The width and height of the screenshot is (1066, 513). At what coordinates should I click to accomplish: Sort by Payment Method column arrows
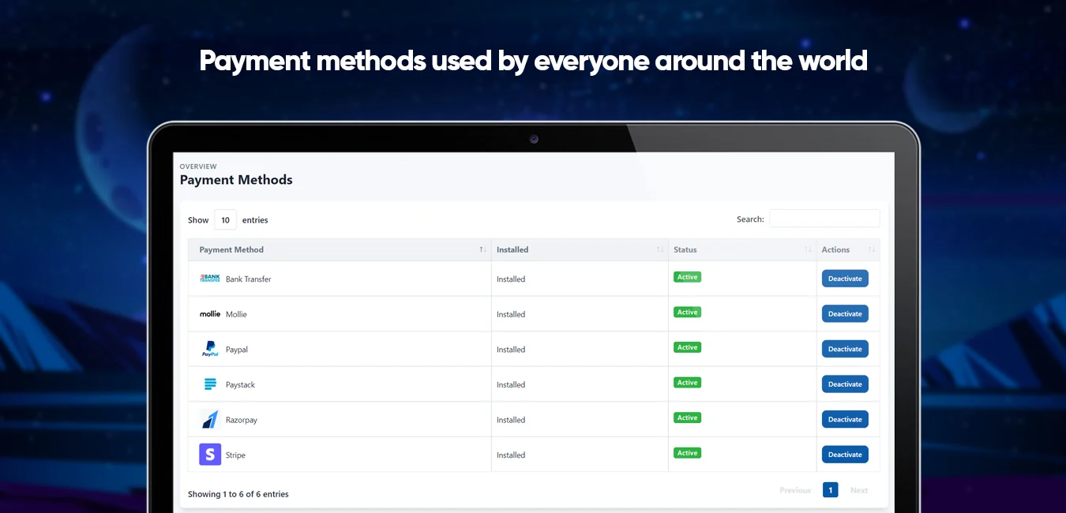[482, 249]
